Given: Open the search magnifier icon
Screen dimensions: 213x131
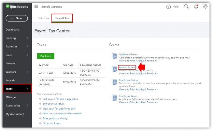Looking at the screenshot, I should (x=186, y=6).
